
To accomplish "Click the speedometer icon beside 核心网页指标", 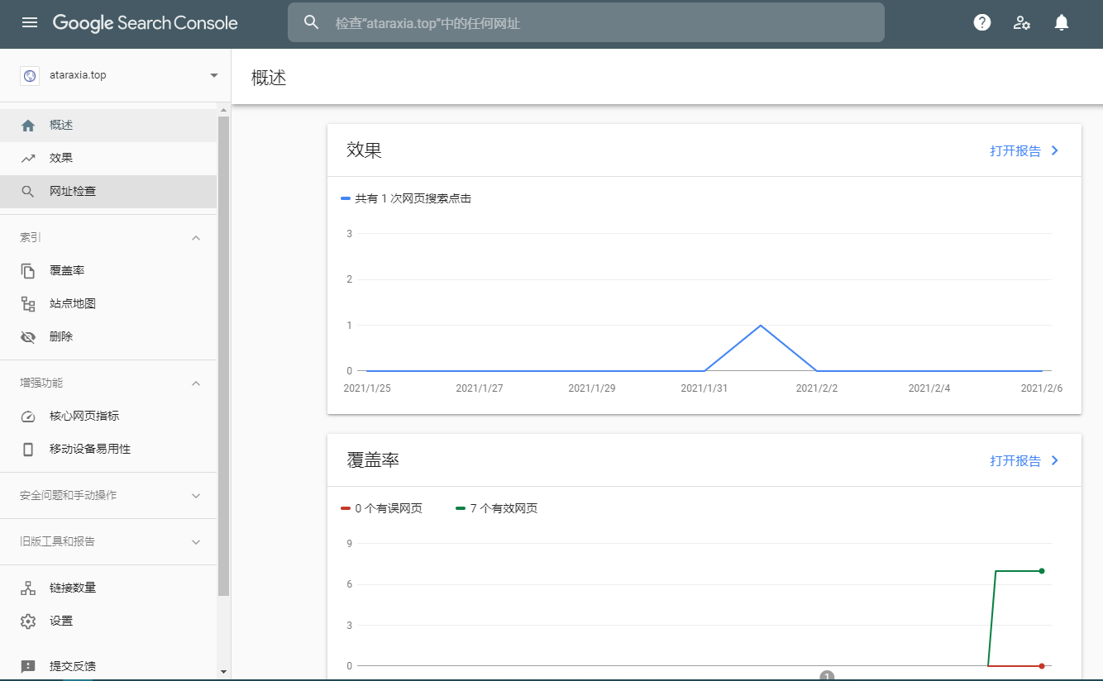I will 28,417.
